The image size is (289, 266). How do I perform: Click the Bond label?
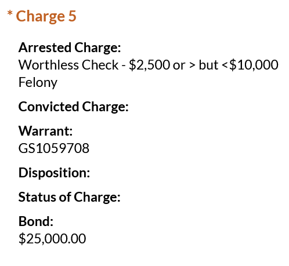pos(36,221)
